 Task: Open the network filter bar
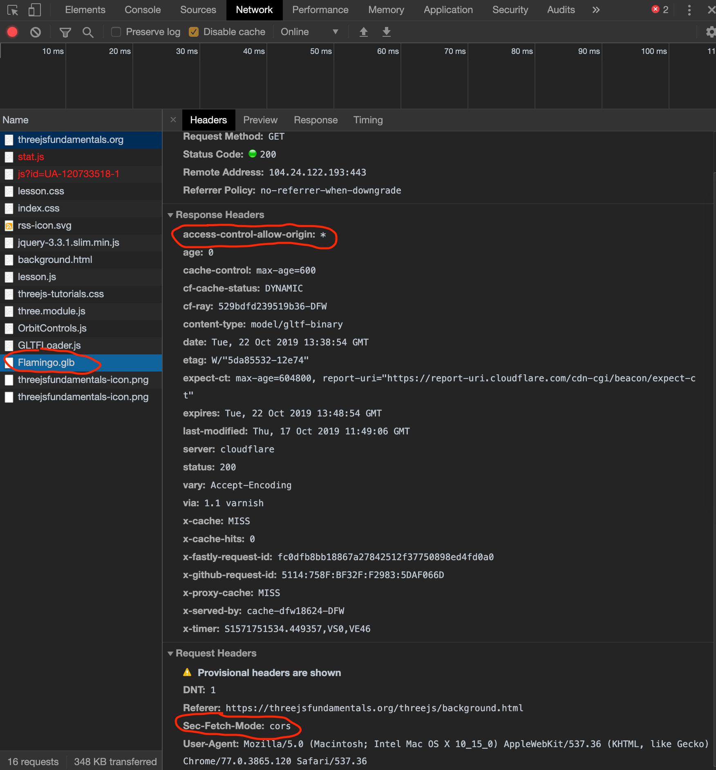click(x=65, y=31)
